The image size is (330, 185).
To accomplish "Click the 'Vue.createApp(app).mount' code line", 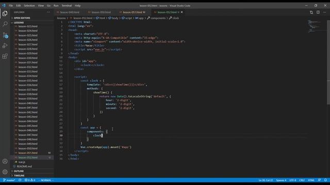I will click(106, 147).
